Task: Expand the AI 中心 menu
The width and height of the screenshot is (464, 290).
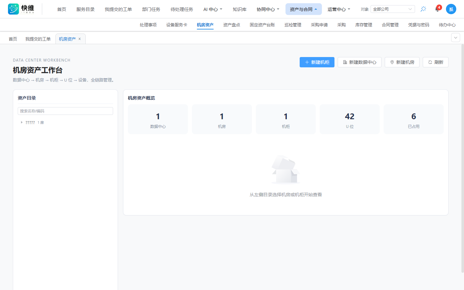Action: (213, 9)
